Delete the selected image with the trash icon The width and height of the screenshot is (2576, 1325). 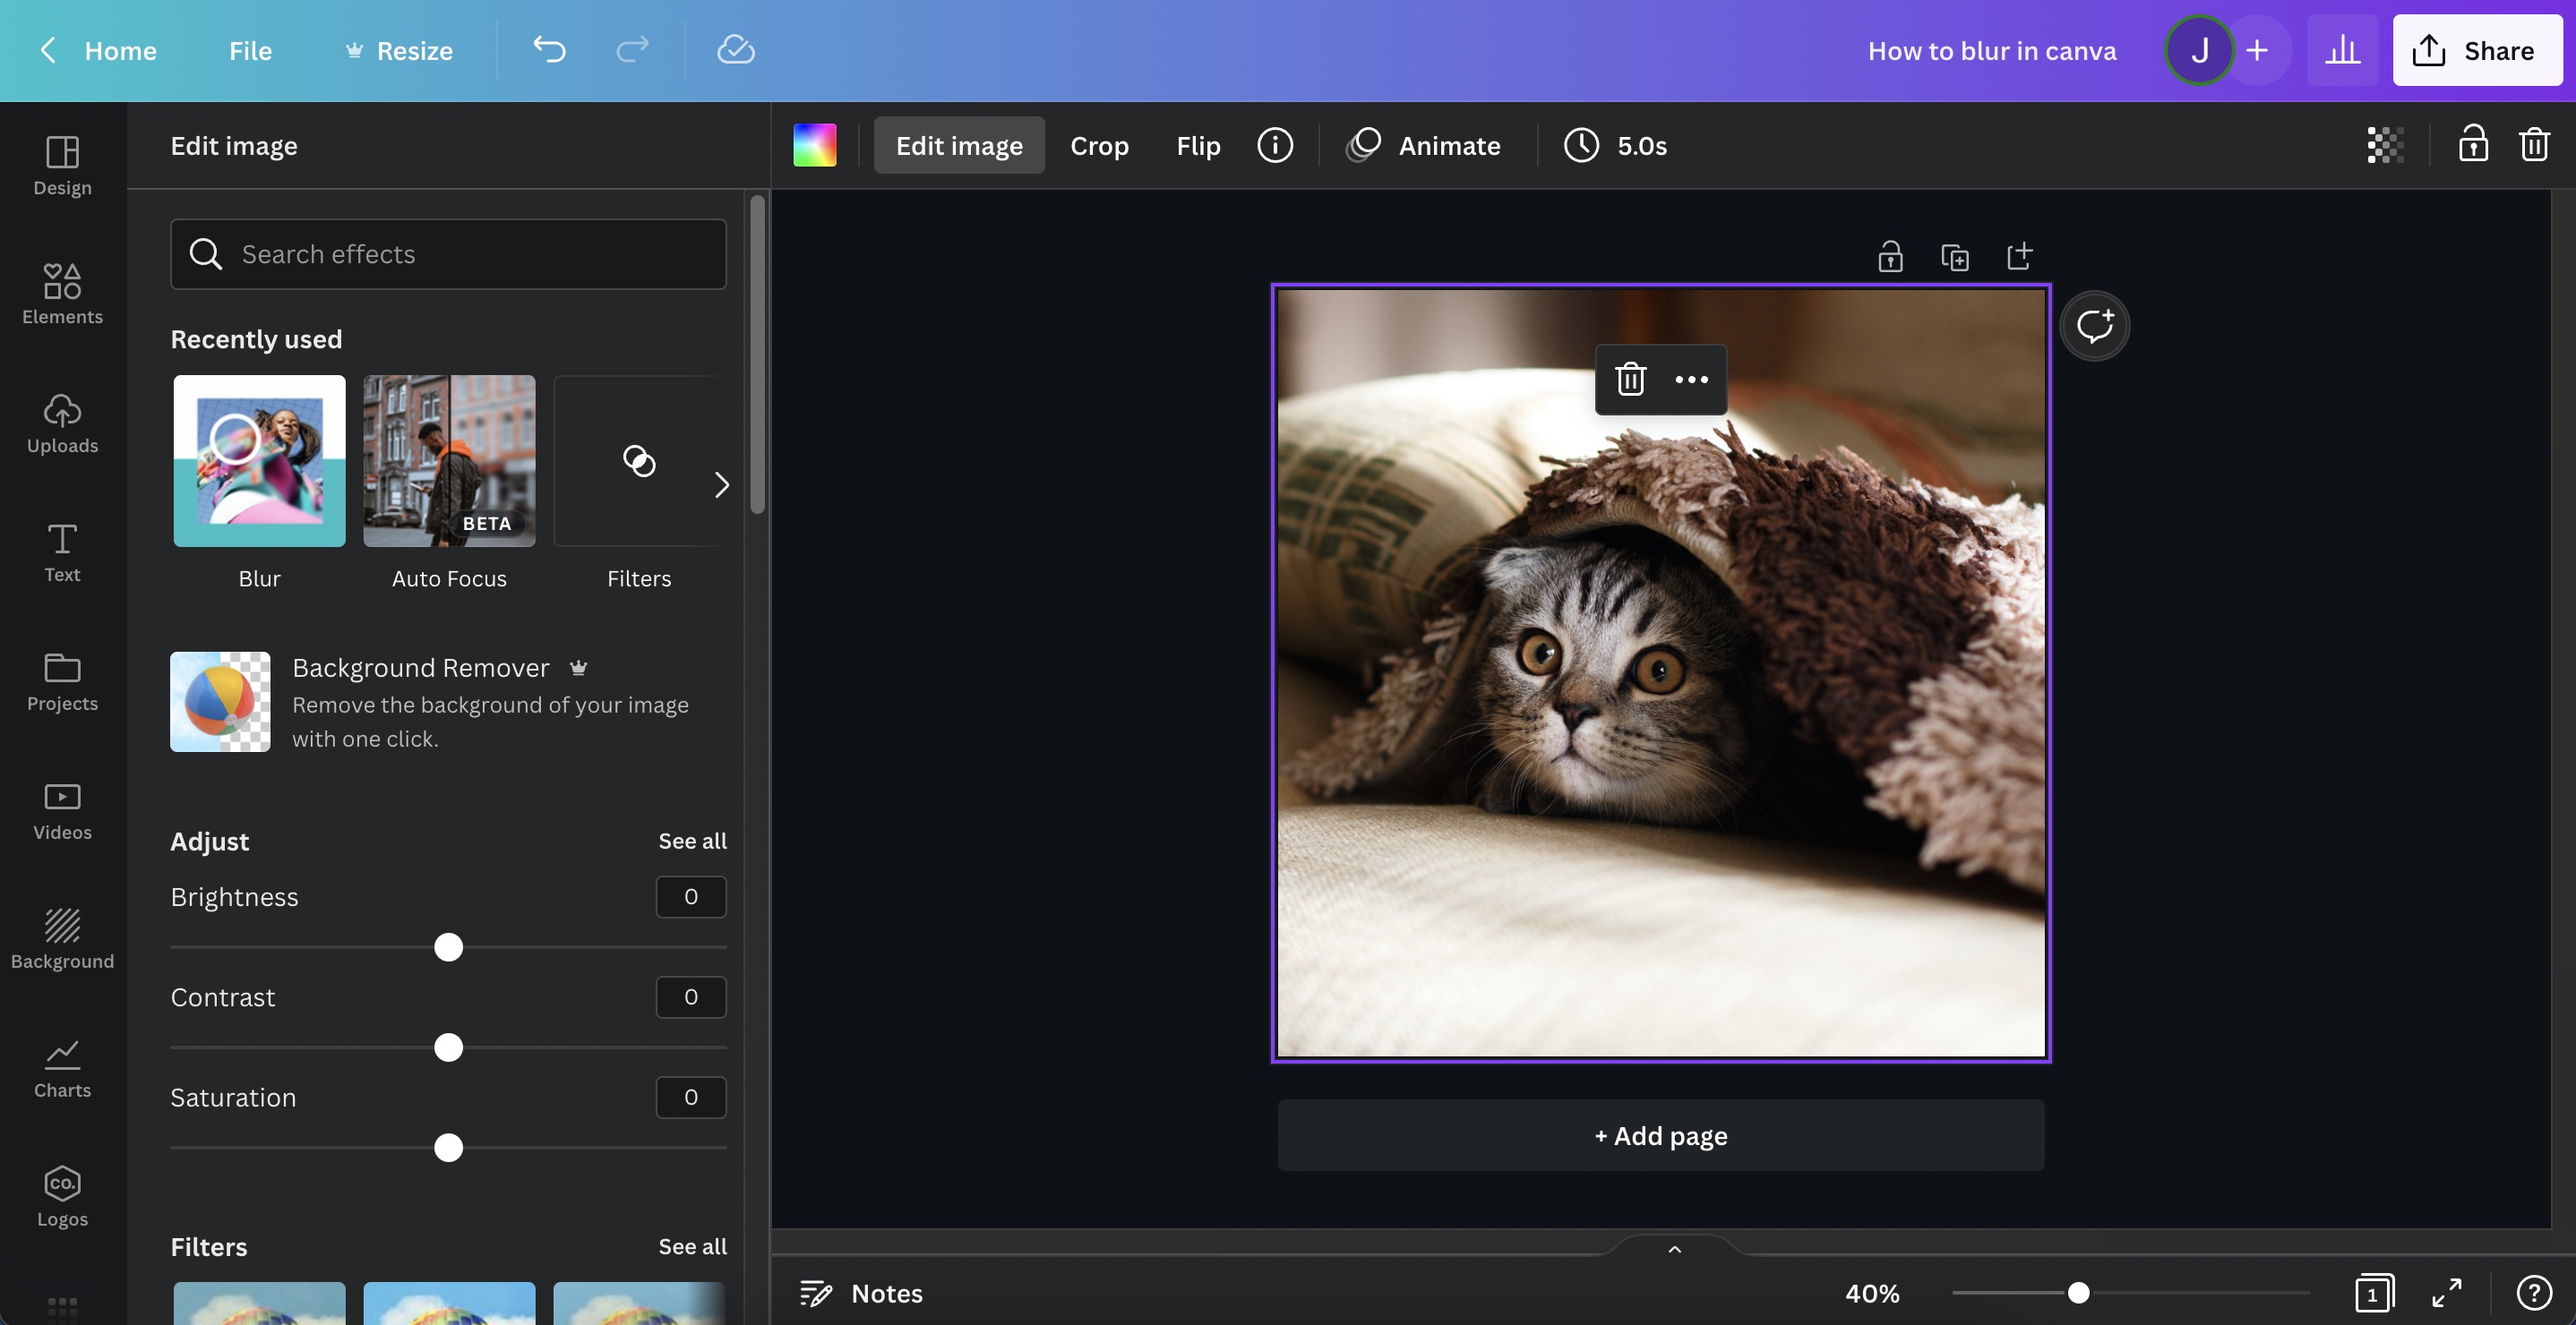pyautogui.click(x=1630, y=380)
